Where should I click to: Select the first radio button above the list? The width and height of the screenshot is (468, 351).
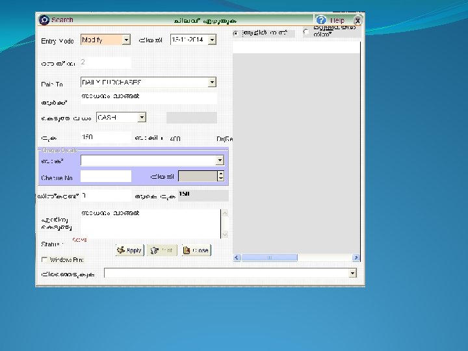point(235,33)
